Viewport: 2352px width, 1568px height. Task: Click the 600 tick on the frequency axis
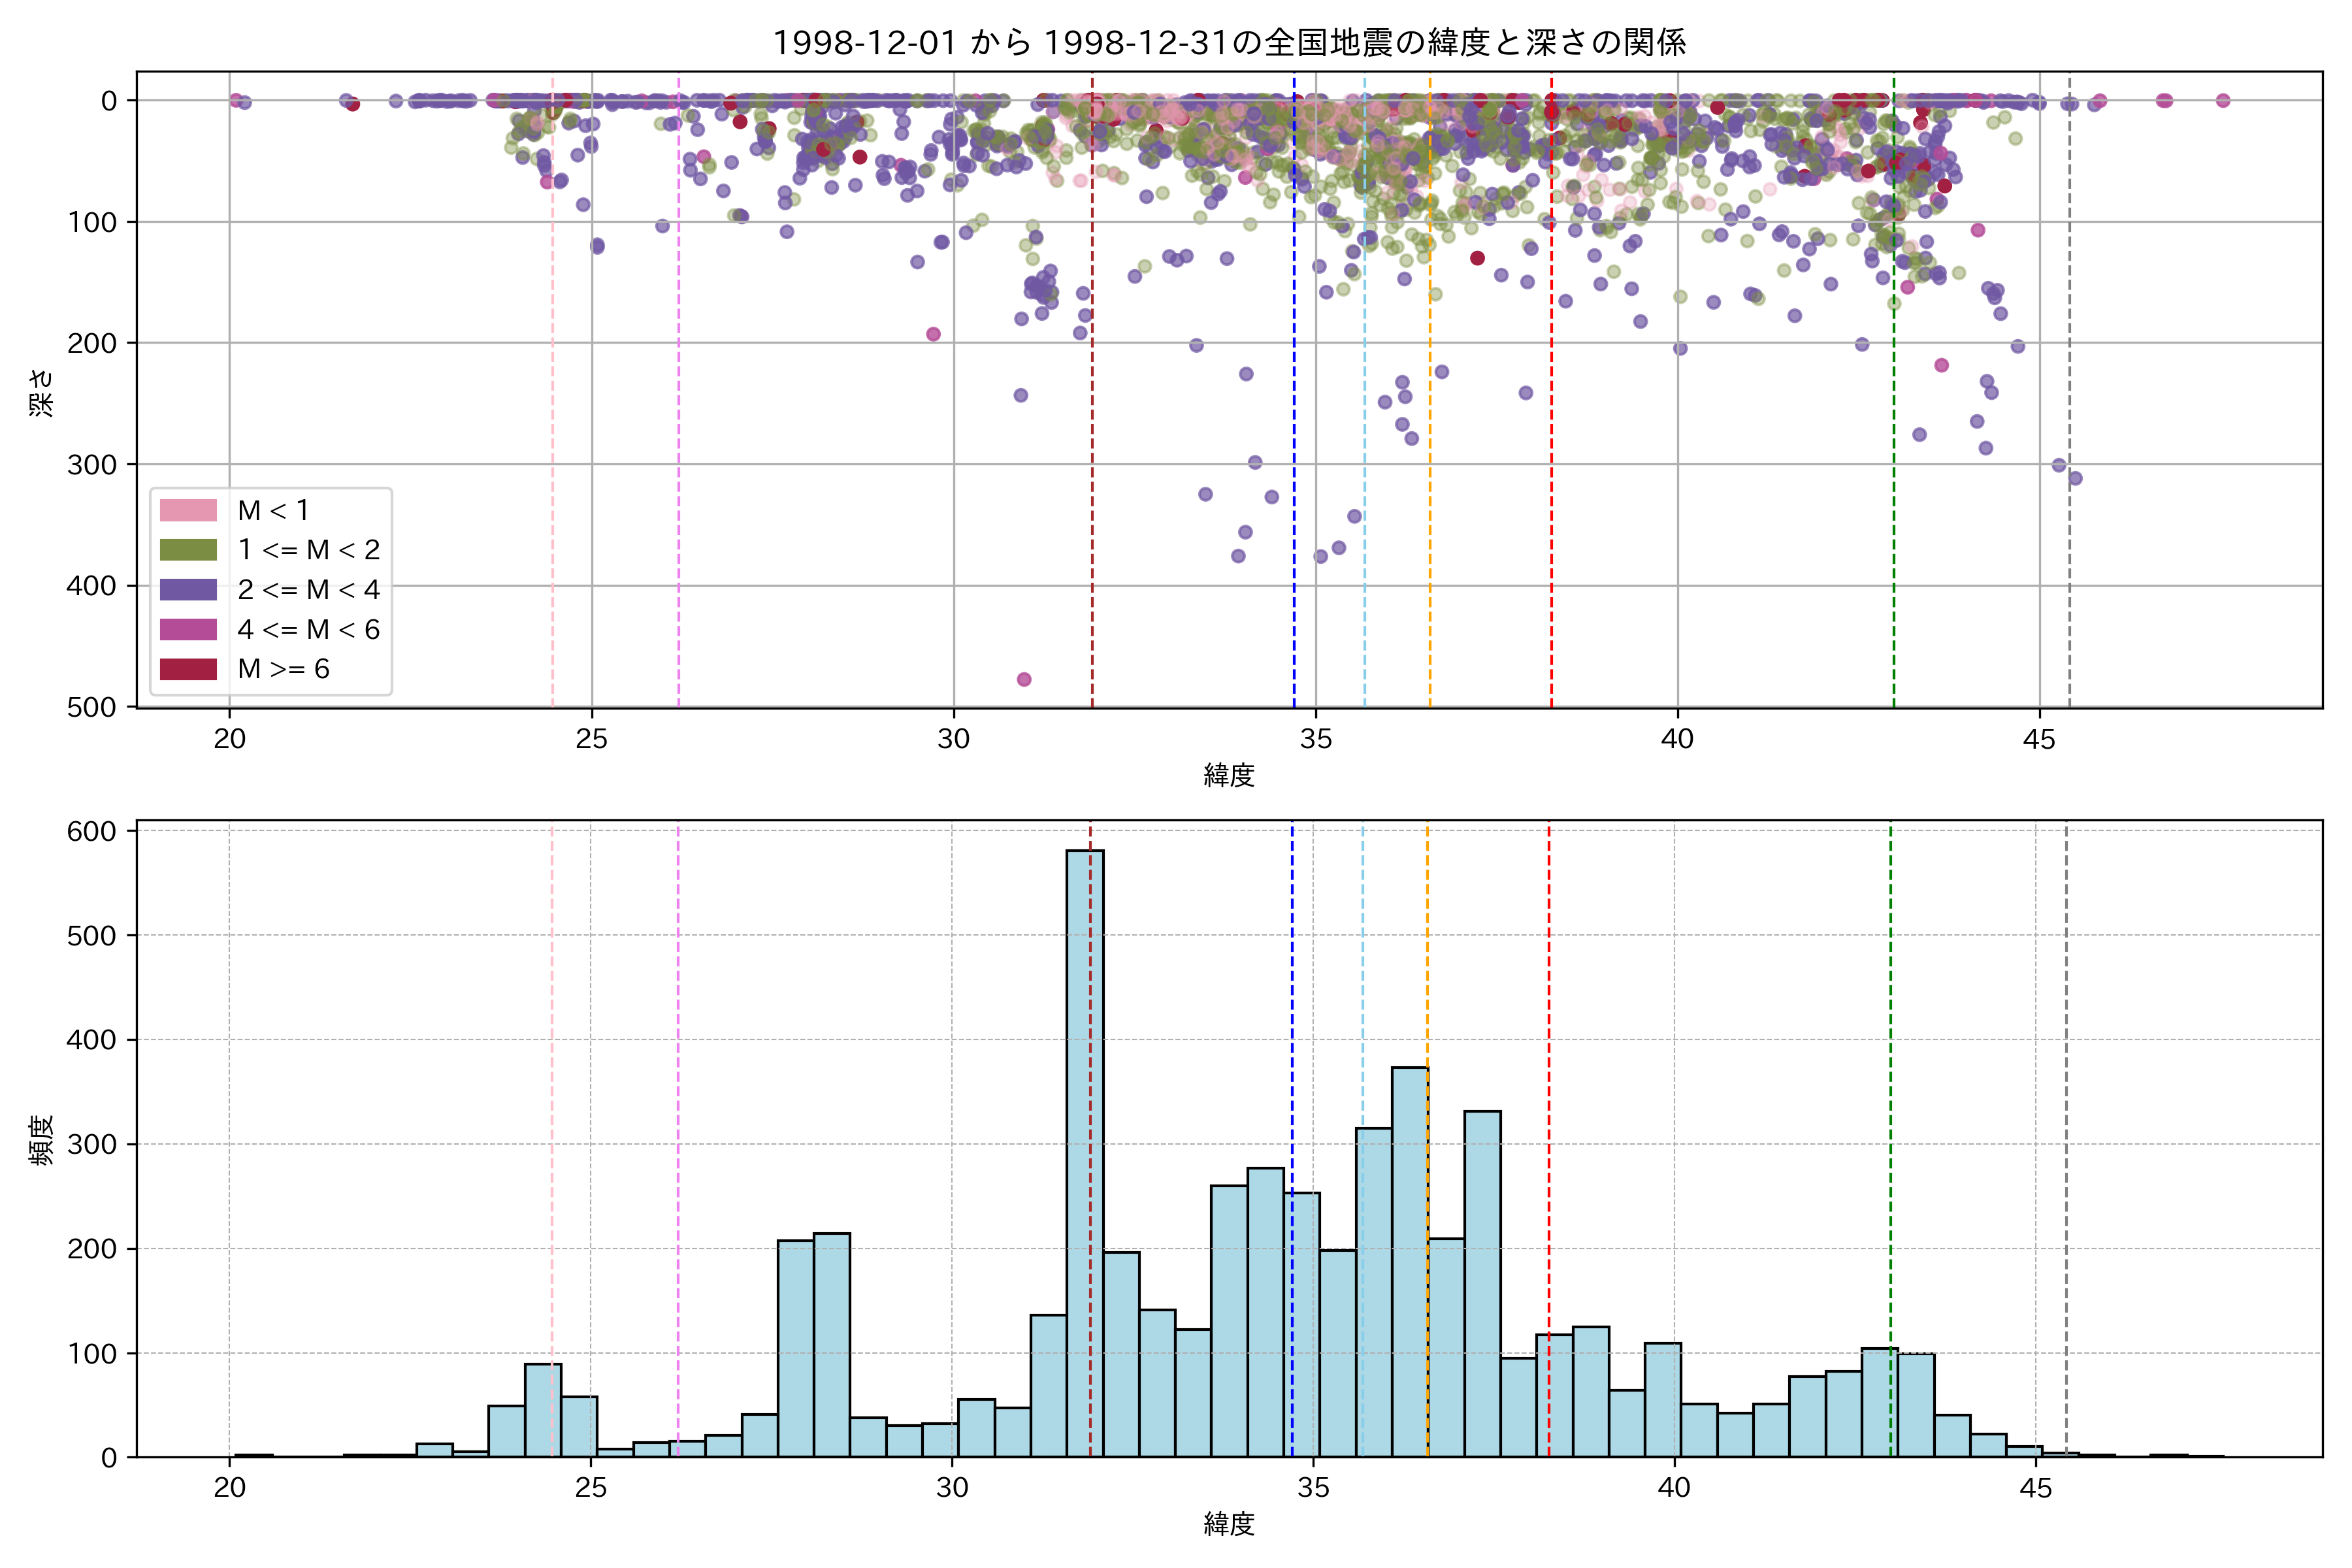point(92,831)
